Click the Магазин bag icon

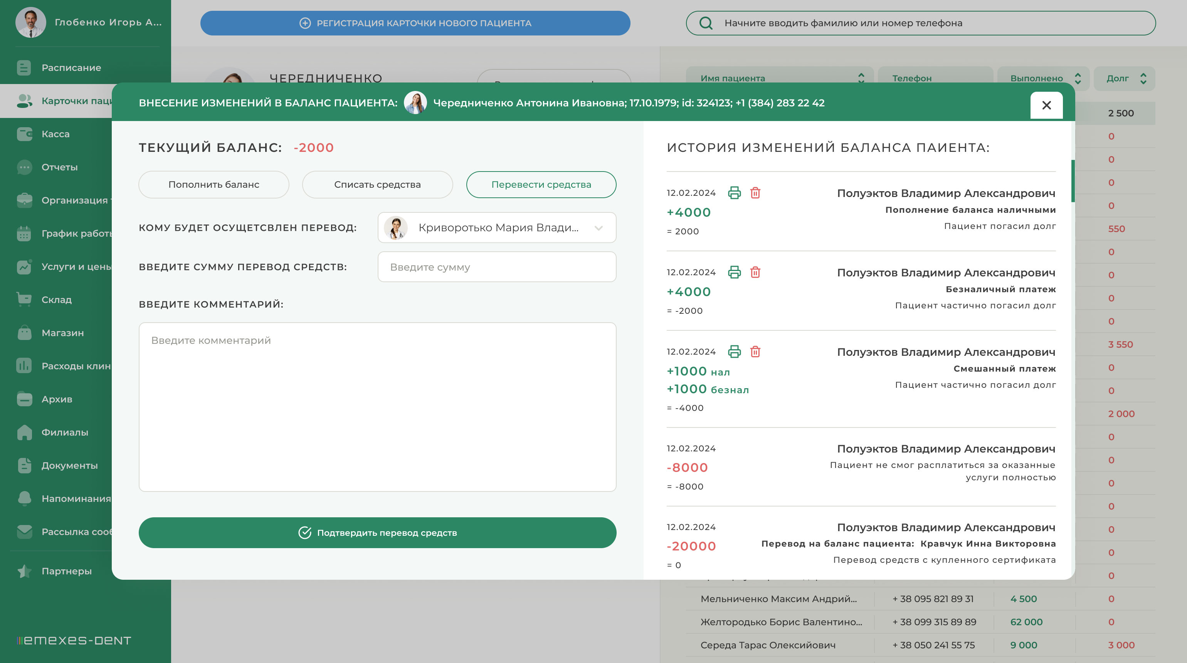click(x=24, y=333)
